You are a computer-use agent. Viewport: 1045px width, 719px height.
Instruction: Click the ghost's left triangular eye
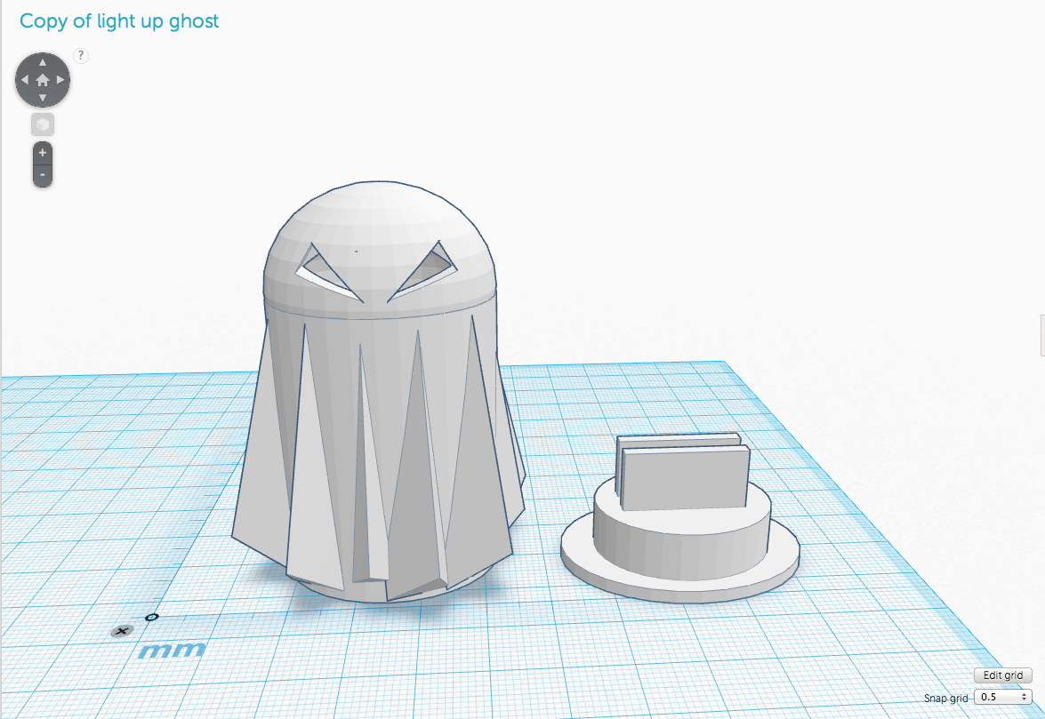coord(328,273)
